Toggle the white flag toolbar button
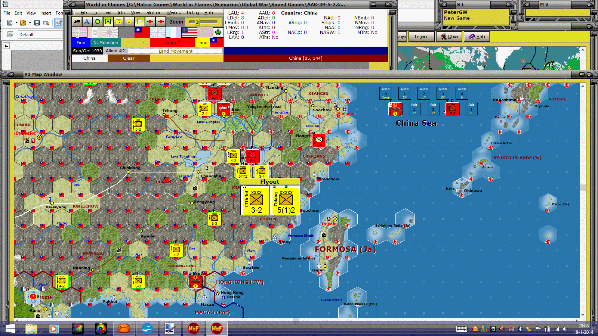This screenshot has width=598, height=336. tap(139, 22)
